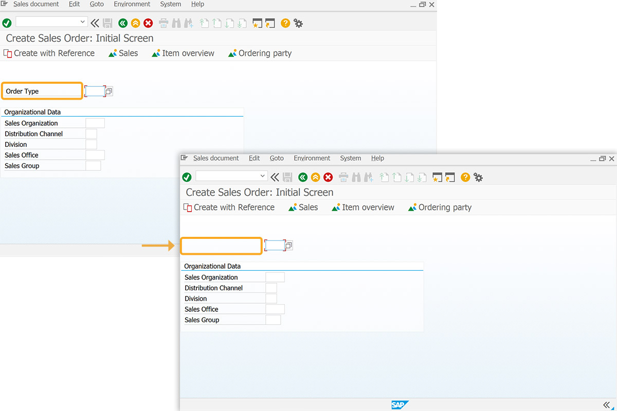Click the Next Page icon in the front window

(409, 177)
